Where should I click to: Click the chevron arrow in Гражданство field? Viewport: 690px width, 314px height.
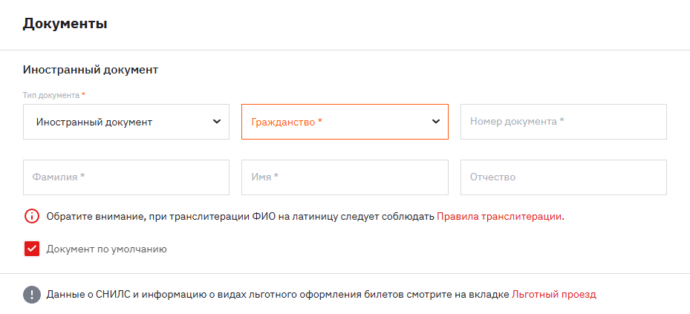(x=436, y=122)
